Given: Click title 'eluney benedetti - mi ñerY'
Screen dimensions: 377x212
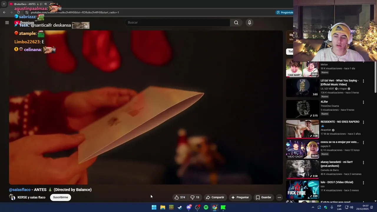Looking at the screenshot, I should click(x=337, y=164).
